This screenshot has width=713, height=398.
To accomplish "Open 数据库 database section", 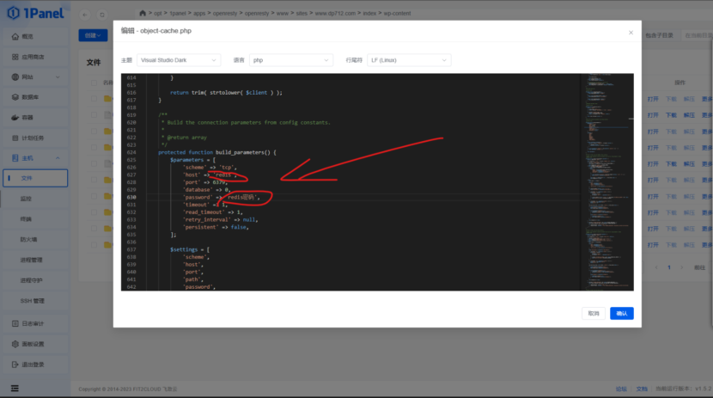I will pyautogui.click(x=30, y=97).
